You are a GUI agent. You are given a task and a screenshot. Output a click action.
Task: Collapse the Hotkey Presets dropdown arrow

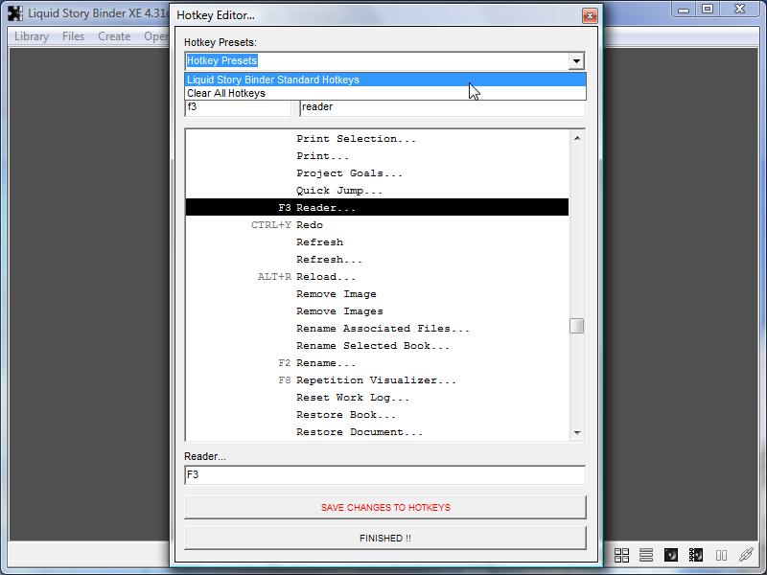click(x=576, y=61)
